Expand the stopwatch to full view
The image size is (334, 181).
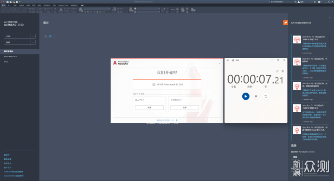[277, 71]
